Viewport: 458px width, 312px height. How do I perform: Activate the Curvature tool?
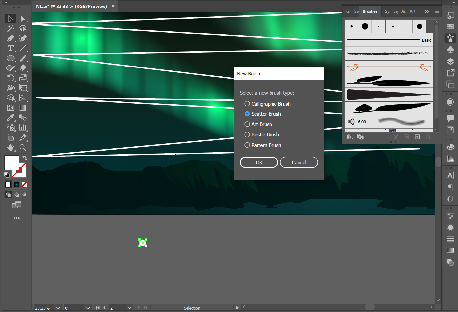pos(23,38)
